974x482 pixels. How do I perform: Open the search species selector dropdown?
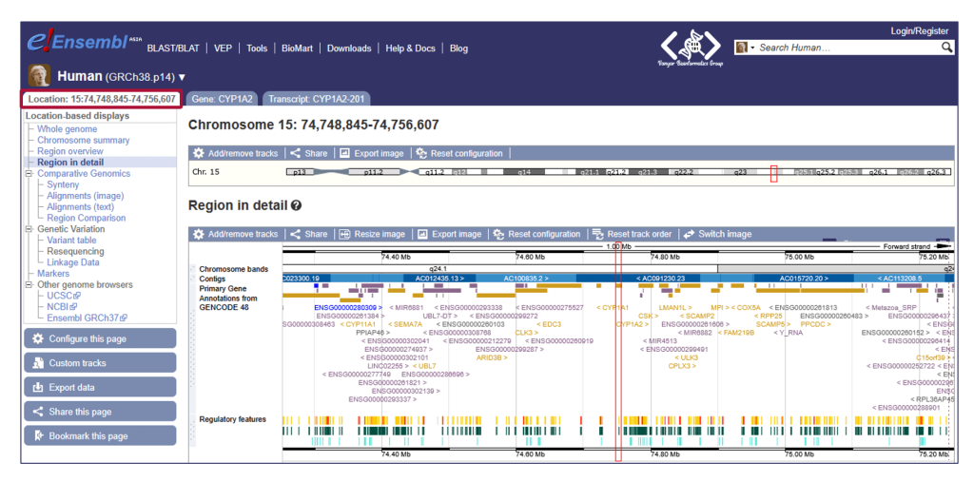[747, 48]
